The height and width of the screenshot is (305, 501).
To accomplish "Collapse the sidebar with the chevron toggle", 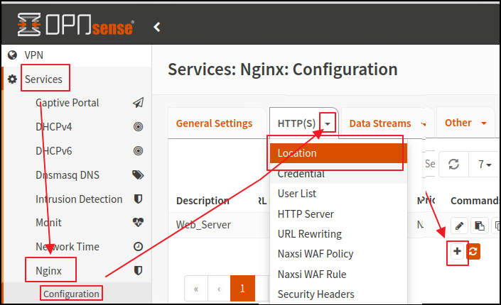I will coord(157,27).
